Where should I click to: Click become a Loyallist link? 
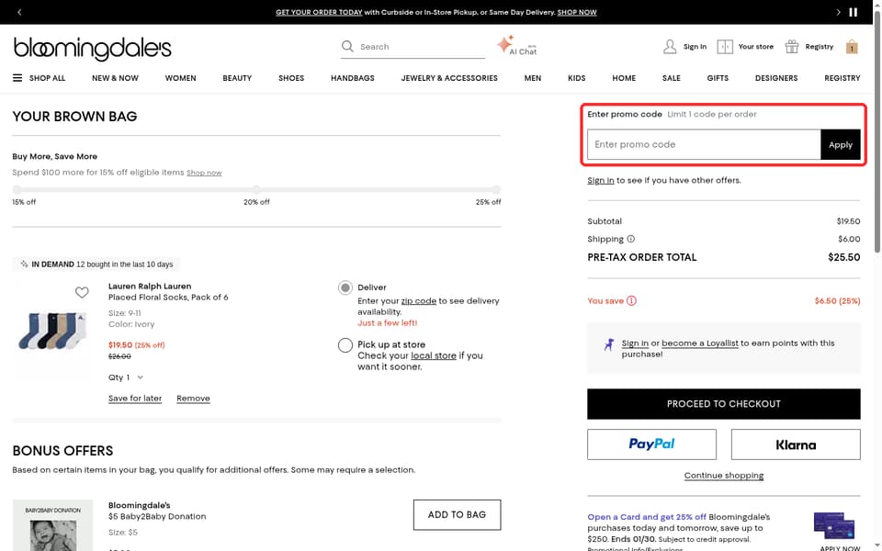coord(700,343)
